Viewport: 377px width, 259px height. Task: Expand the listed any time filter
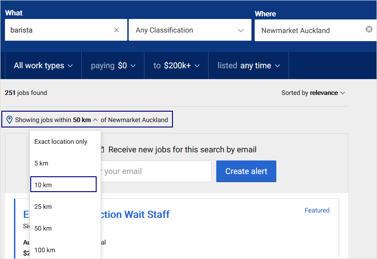pyautogui.click(x=249, y=66)
